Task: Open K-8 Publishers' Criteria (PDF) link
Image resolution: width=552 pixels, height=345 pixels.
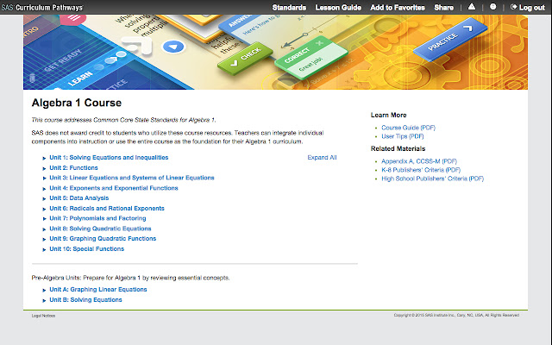Action: click(x=421, y=170)
